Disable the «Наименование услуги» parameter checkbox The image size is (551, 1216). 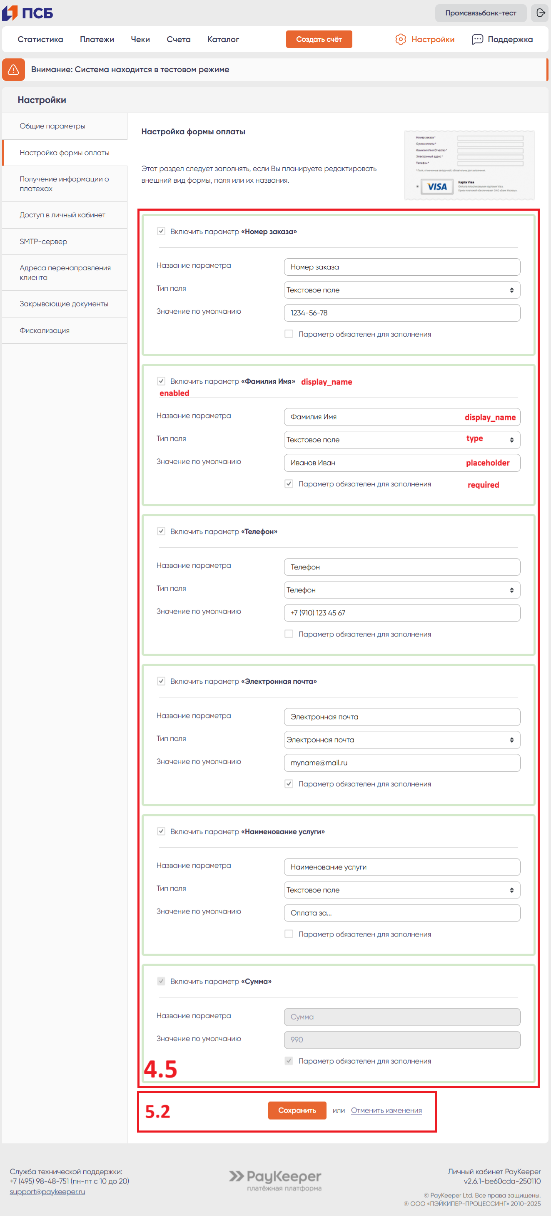(x=161, y=831)
